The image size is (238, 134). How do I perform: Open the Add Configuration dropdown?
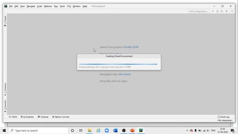pyautogui.click(x=199, y=11)
